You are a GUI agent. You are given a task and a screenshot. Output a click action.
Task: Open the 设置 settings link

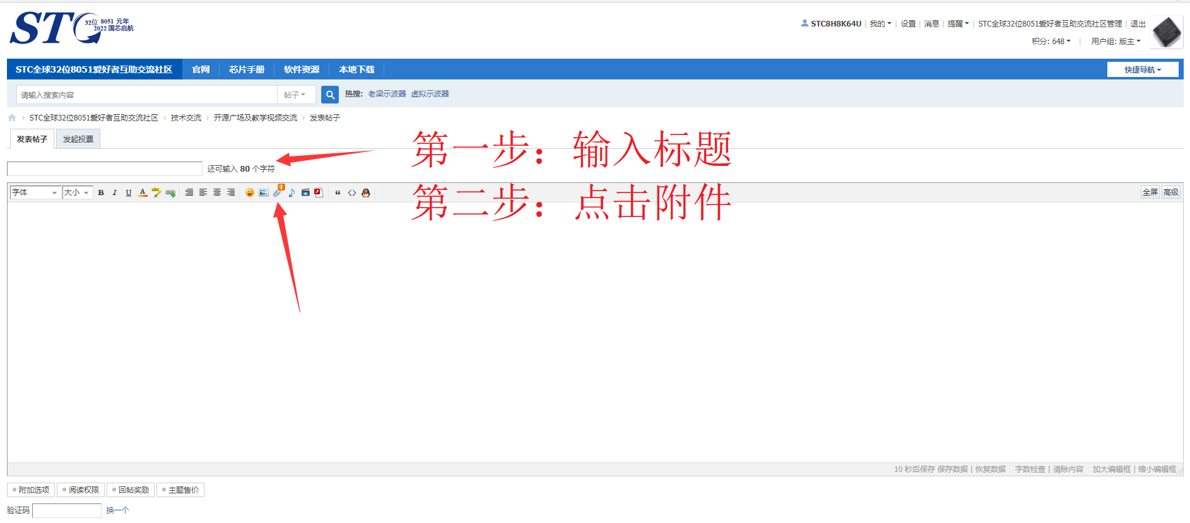tap(908, 24)
